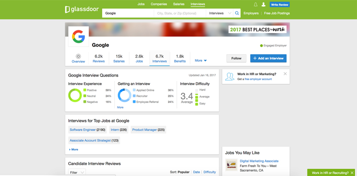
Task: Open the user profile icon
Action: pyautogui.click(x=263, y=4)
